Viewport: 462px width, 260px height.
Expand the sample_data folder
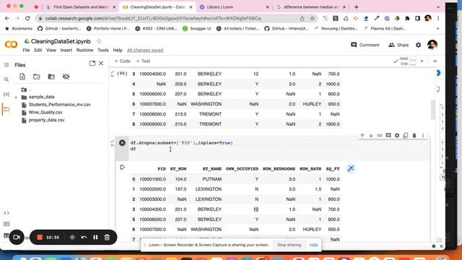point(16,97)
